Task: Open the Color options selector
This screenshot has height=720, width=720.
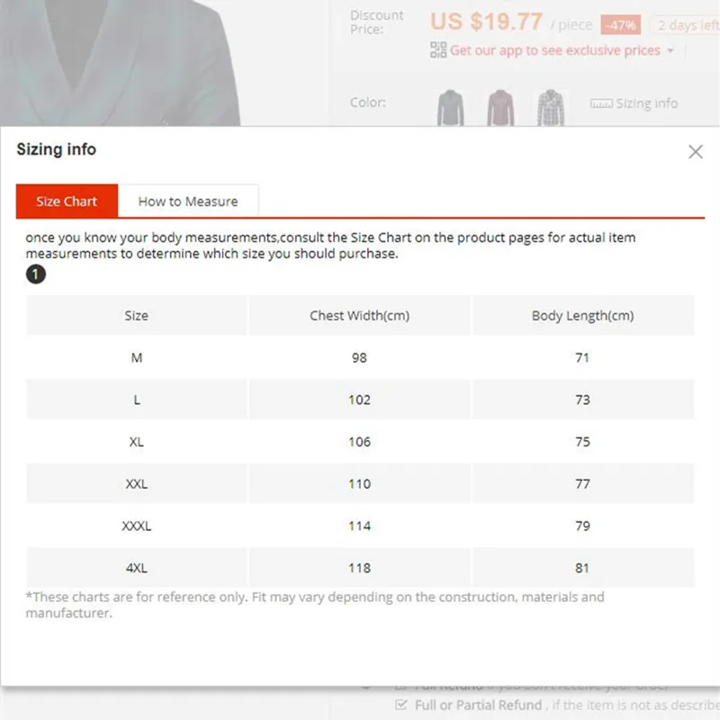Action: (x=367, y=103)
